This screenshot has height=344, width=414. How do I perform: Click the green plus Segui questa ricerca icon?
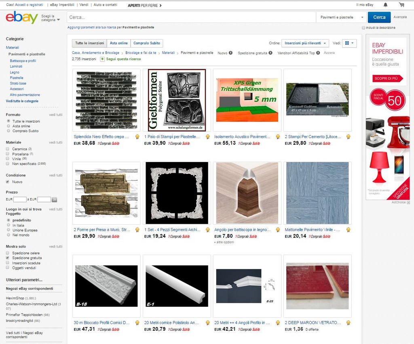102,59
